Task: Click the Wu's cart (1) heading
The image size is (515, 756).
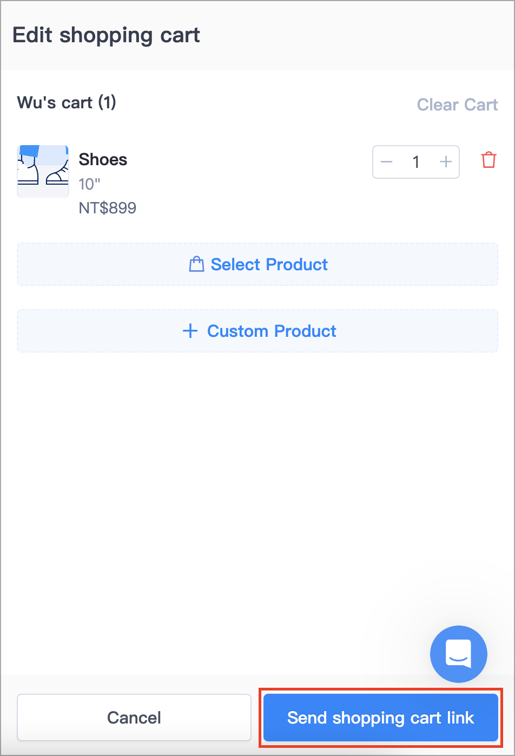Action: 67,102
